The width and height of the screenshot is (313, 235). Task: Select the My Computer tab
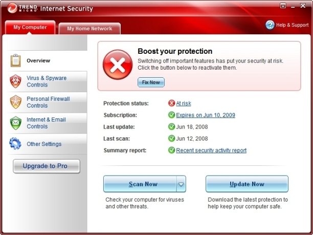[x=30, y=27]
